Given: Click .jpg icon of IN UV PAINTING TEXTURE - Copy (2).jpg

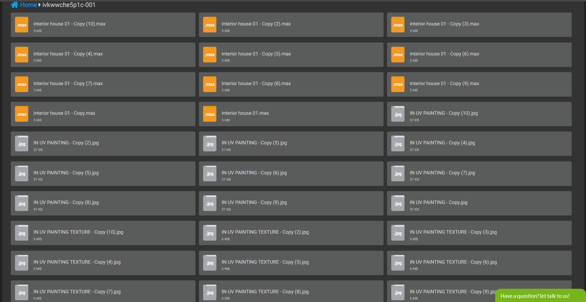Looking at the screenshot, I should coord(210,233).
